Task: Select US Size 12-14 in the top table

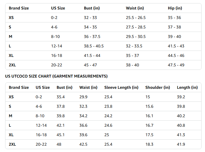Action: point(57,46)
